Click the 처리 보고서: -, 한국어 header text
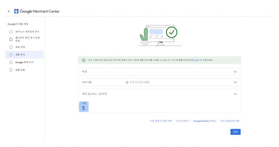This screenshot has width=279, height=147. (x=94, y=94)
